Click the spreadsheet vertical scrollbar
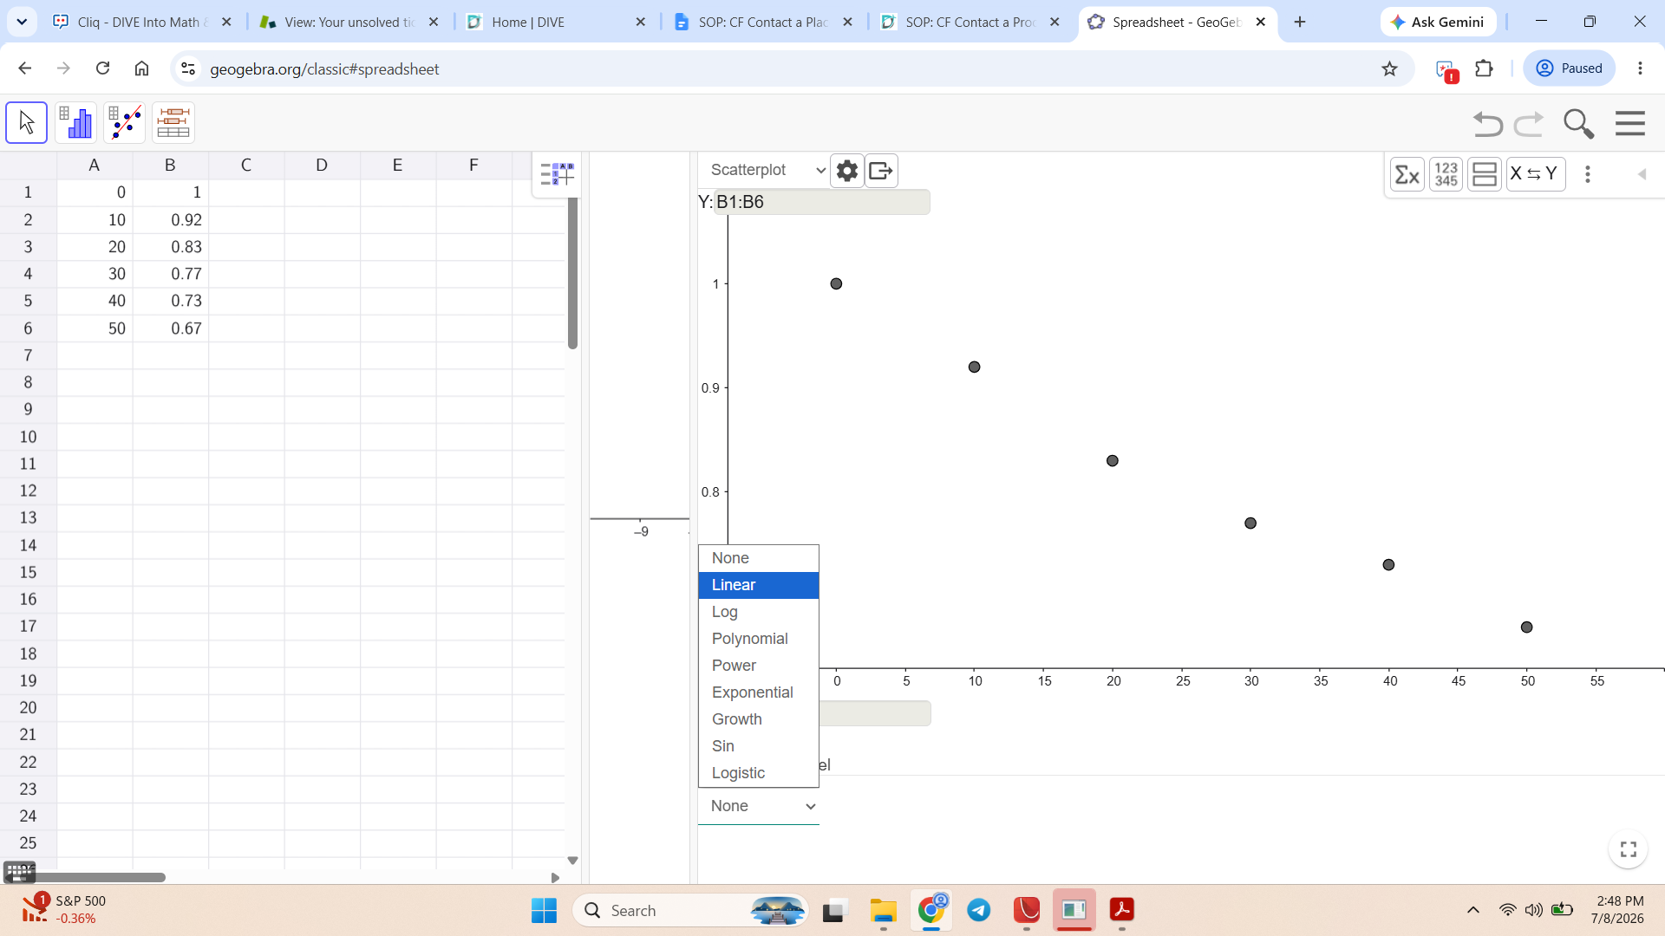Screen dimensions: 1665x936 pos(572,273)
